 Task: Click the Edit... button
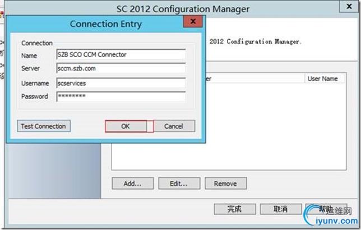(179, 184)
